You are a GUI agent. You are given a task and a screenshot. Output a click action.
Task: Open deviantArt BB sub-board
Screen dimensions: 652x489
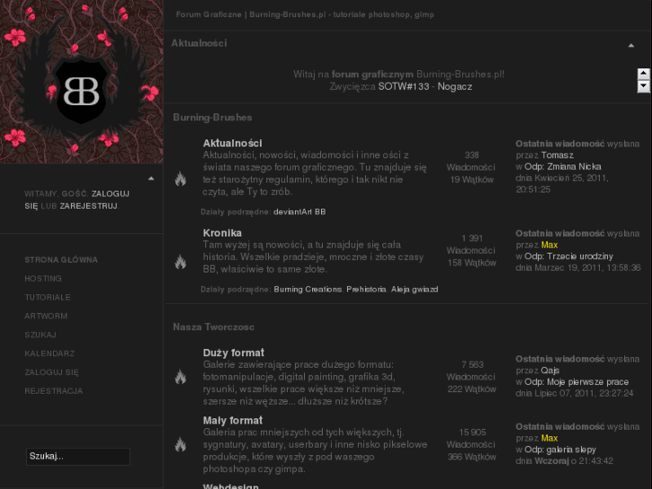pos(300,212)
